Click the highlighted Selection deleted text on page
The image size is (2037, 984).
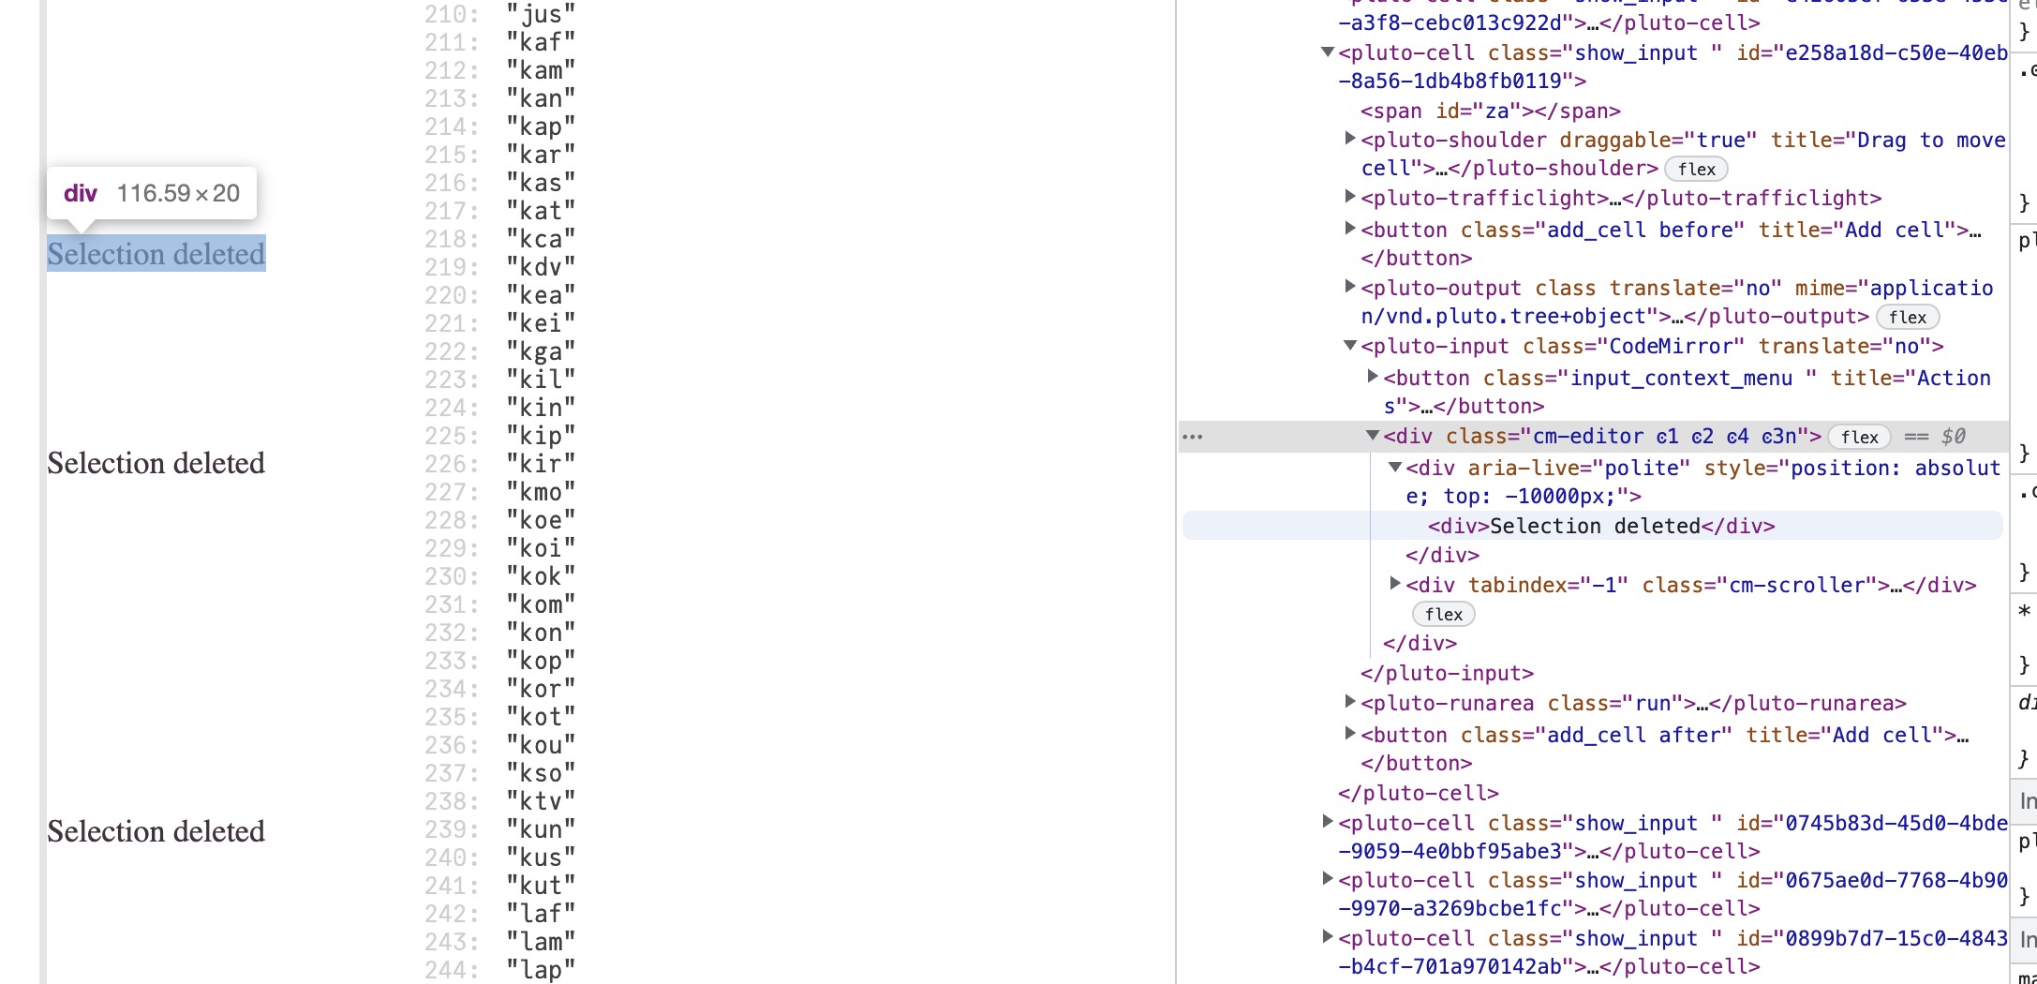click(156, 254)
